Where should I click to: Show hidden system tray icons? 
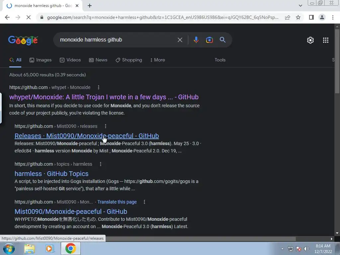click(x=282, y=249)
